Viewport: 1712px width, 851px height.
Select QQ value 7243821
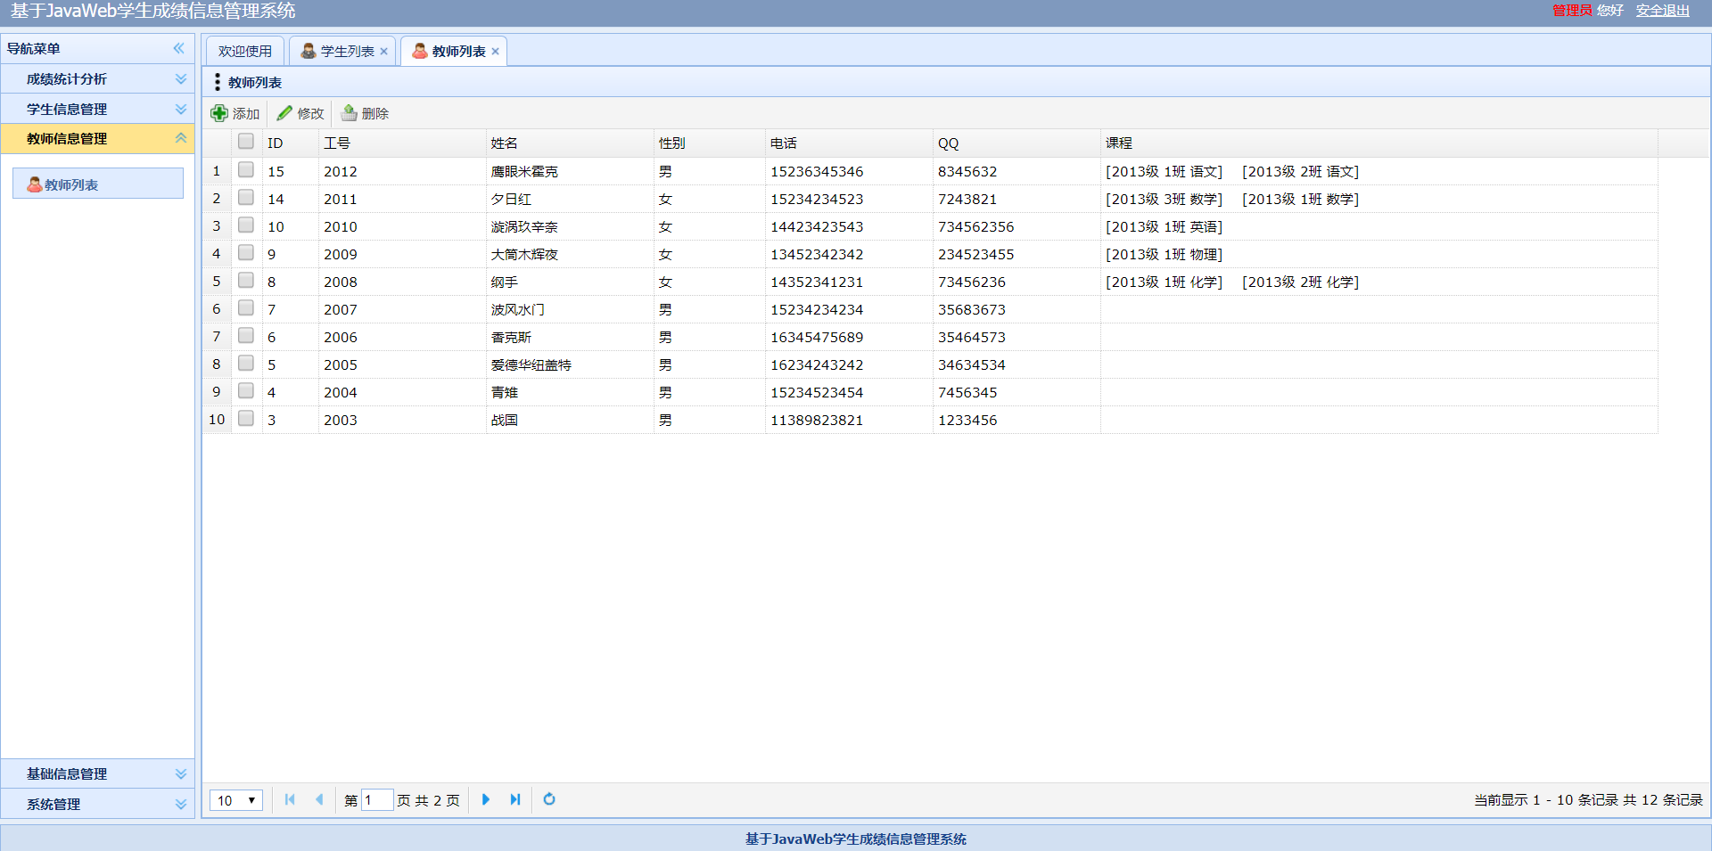coord(967,199)
